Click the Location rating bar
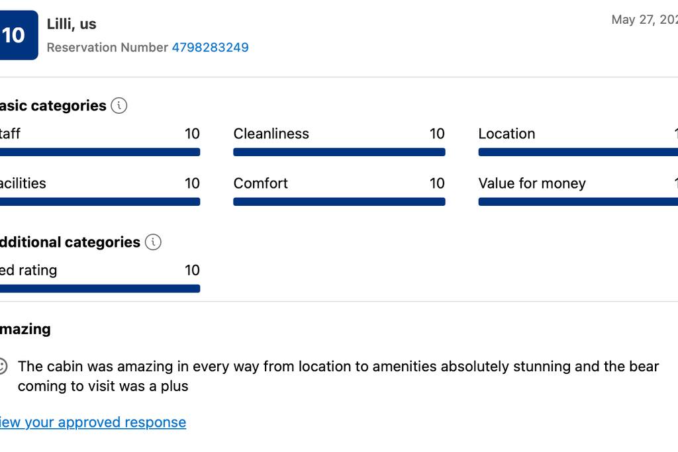Viewport: 678px width, 452px height. pyautogui.click(x=577, y=152)
